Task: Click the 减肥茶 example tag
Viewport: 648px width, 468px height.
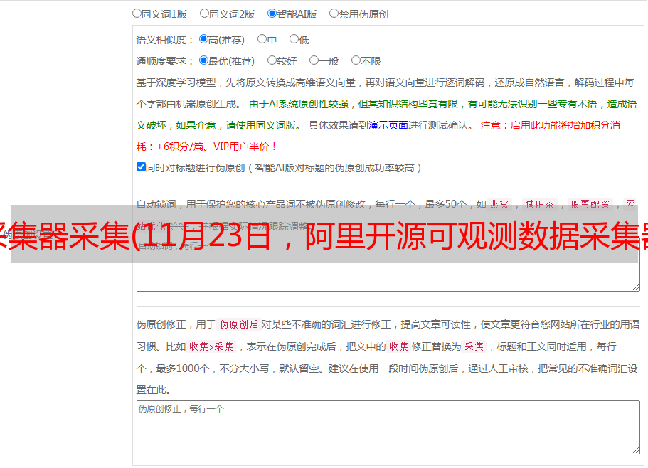Action: point(540,204)
